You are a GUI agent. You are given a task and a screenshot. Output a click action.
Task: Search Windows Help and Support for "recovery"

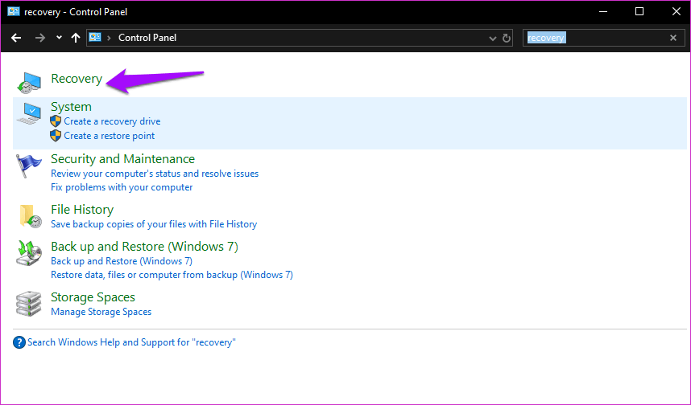(x=131, y=342)
